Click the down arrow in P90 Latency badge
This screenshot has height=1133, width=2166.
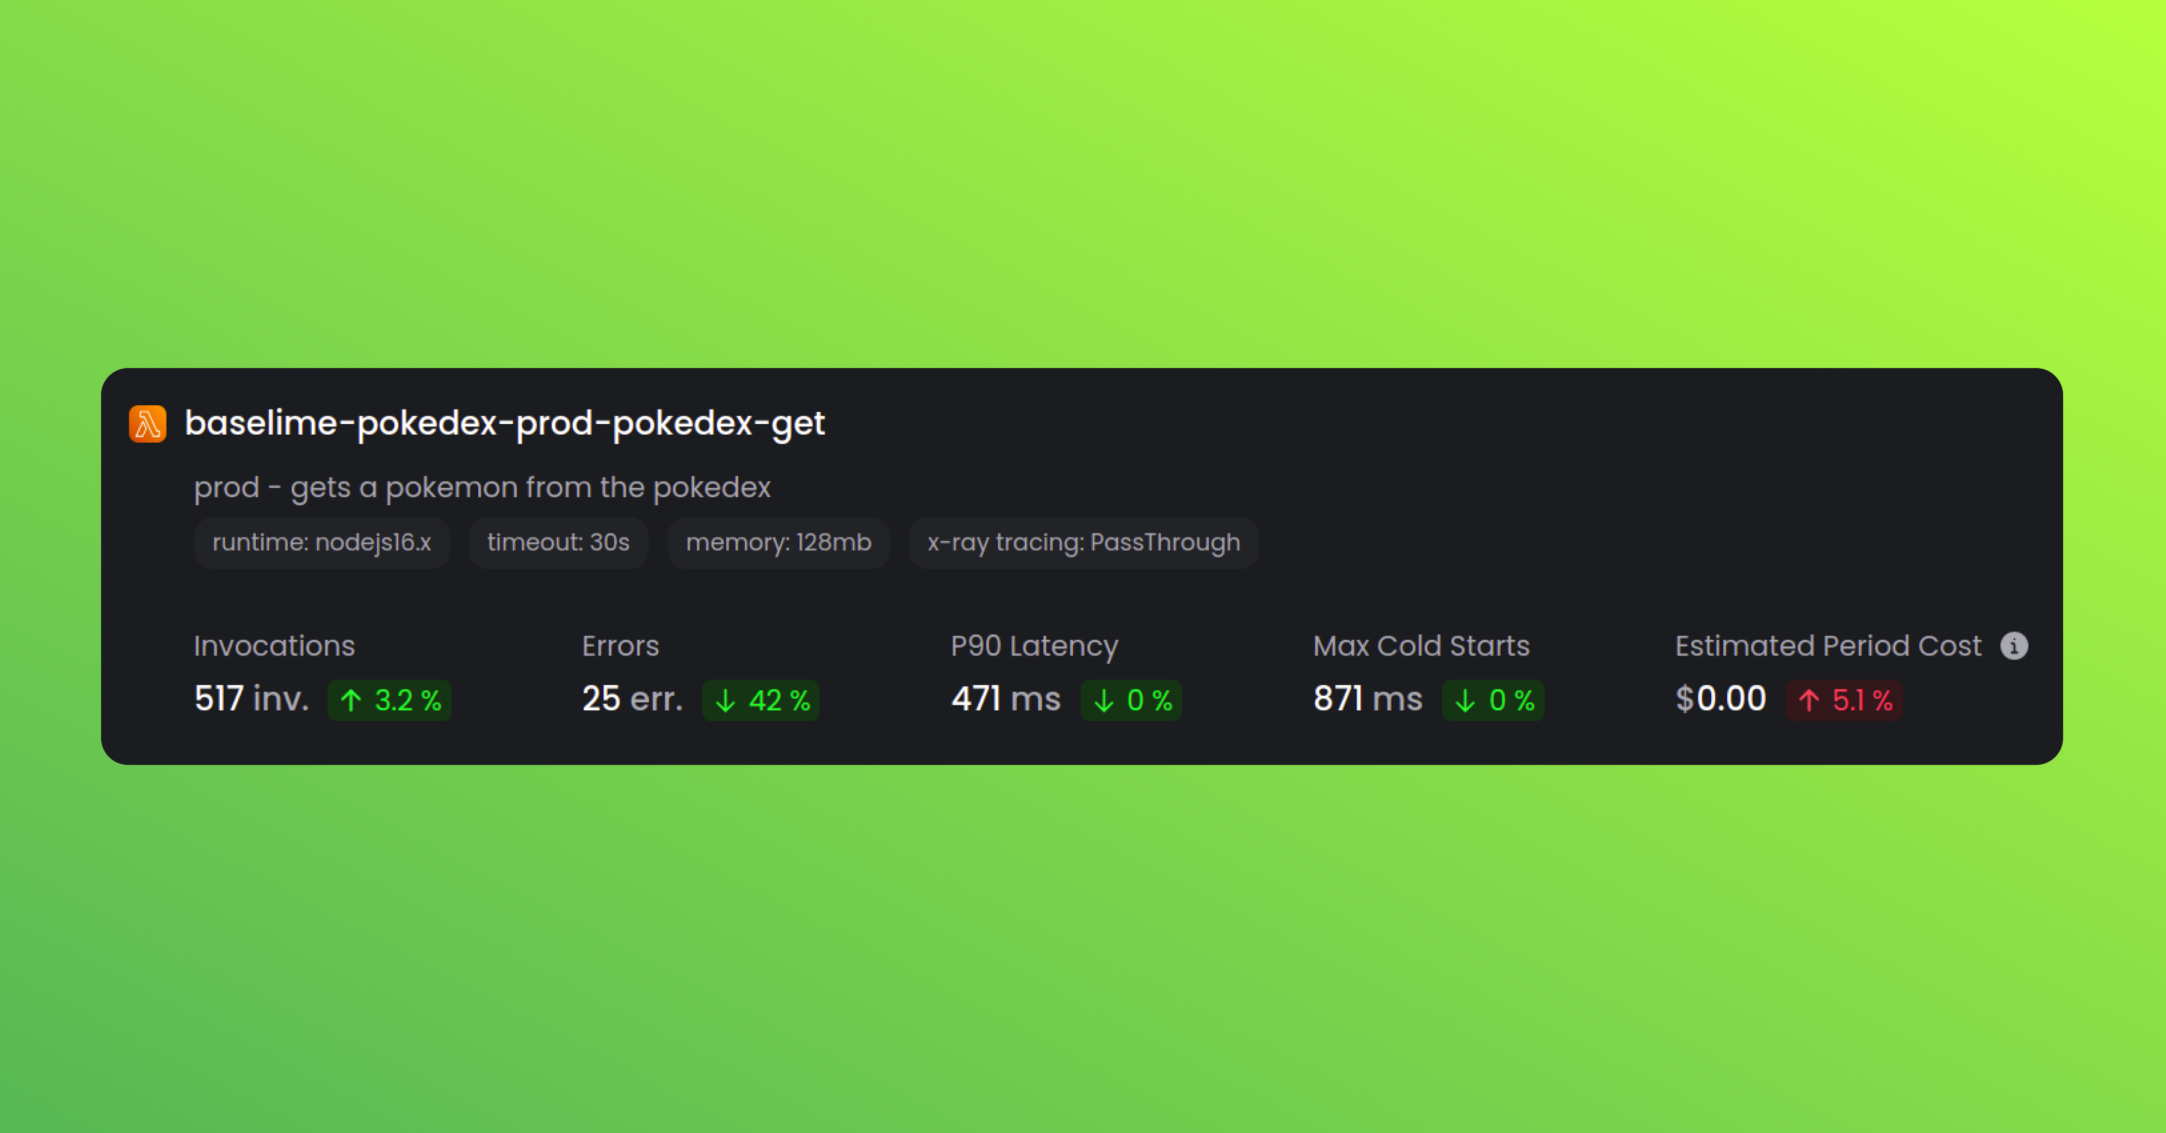click(1103, 700)
